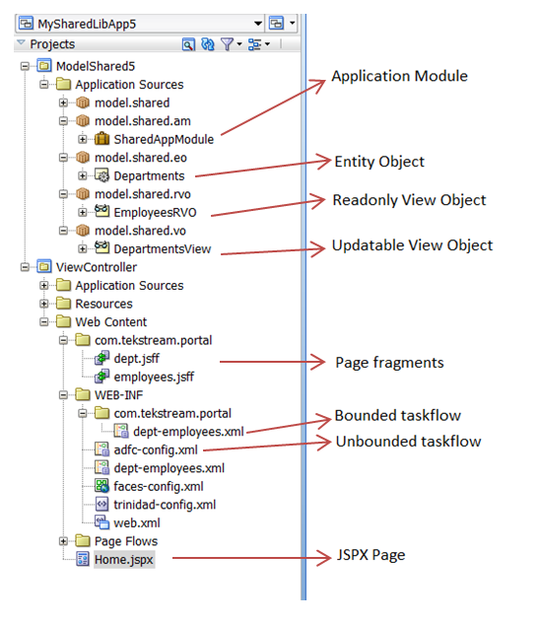Collapse the Projects panel header triangle

coord(21,42)
